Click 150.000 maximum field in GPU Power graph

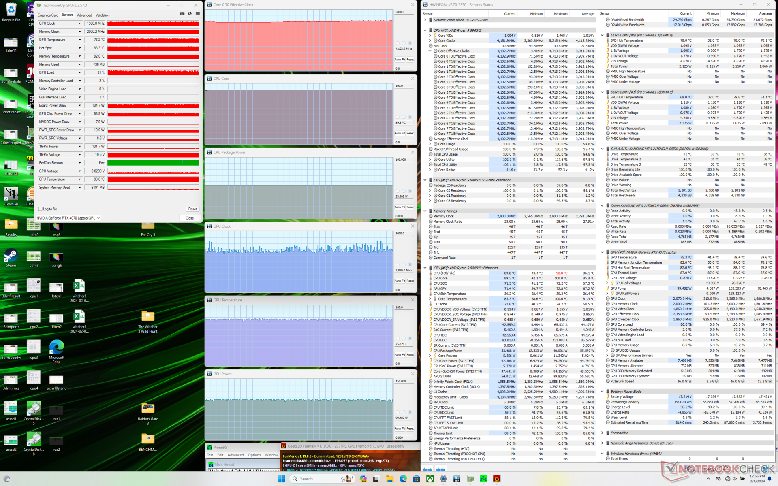(x=404, y=381)
